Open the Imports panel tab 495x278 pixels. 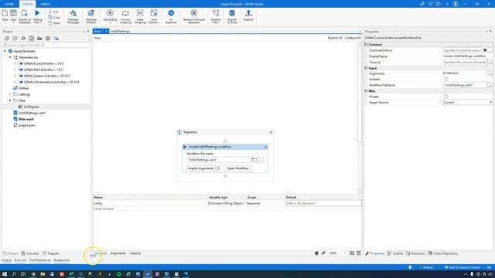tap(135, 253)
